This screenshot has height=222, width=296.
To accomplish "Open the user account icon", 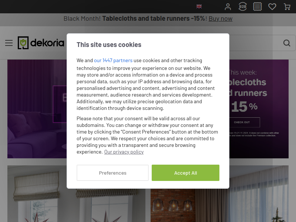I will [x=228, y=7].
